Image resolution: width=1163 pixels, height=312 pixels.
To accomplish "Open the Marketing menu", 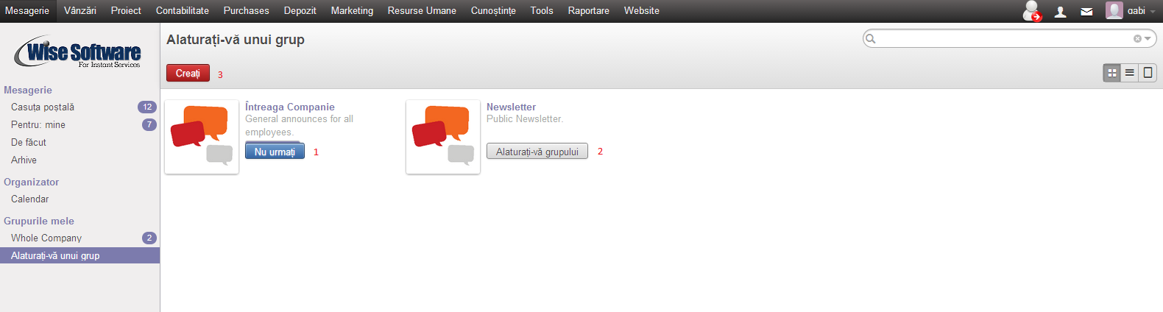I will pos(352,11).
